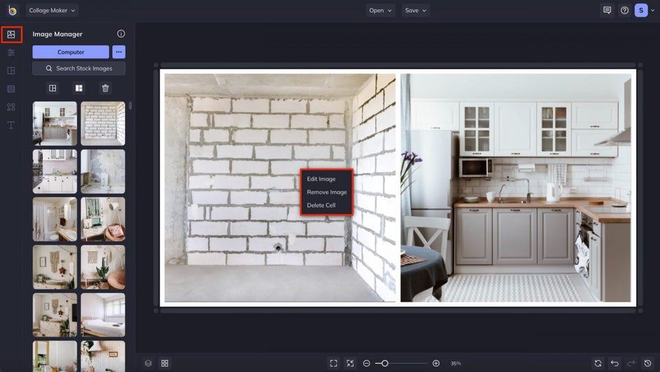This screenshot has width=660, height=372.
Task: Choose Edit Image from context menu
Action: pos(321,179)
